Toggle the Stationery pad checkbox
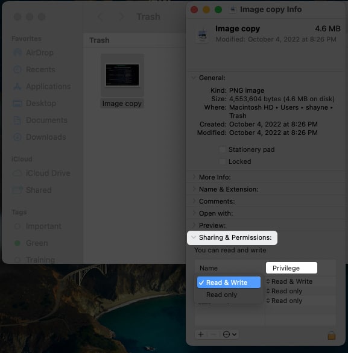 click(223, 149)
